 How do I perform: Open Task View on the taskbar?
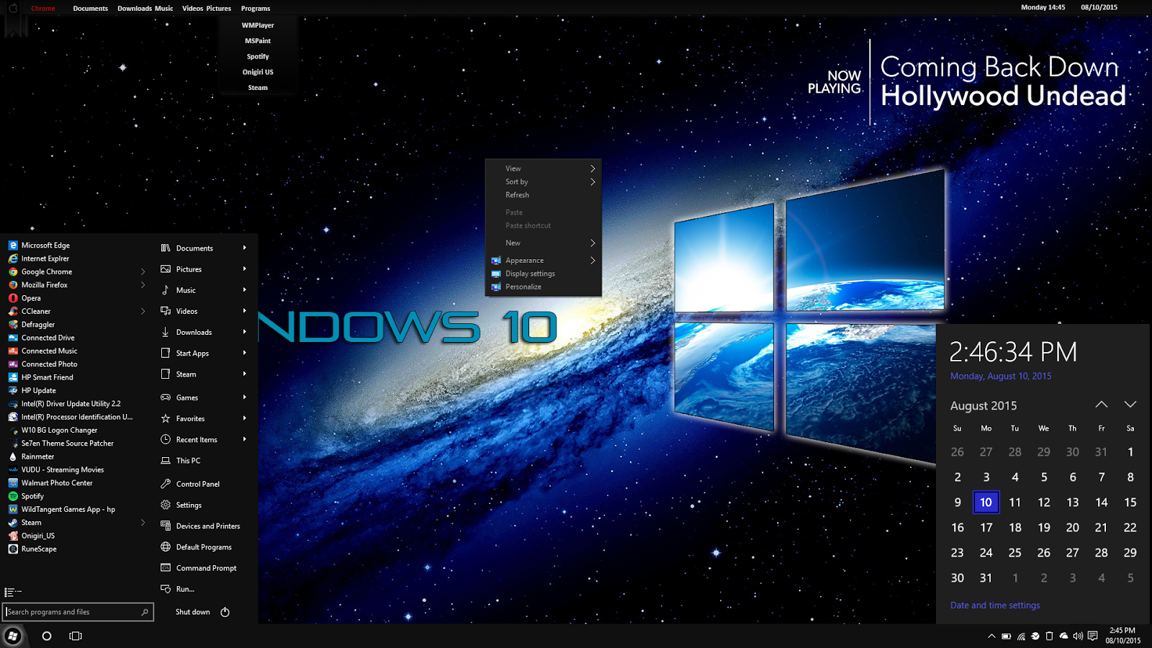click(76, 636)
